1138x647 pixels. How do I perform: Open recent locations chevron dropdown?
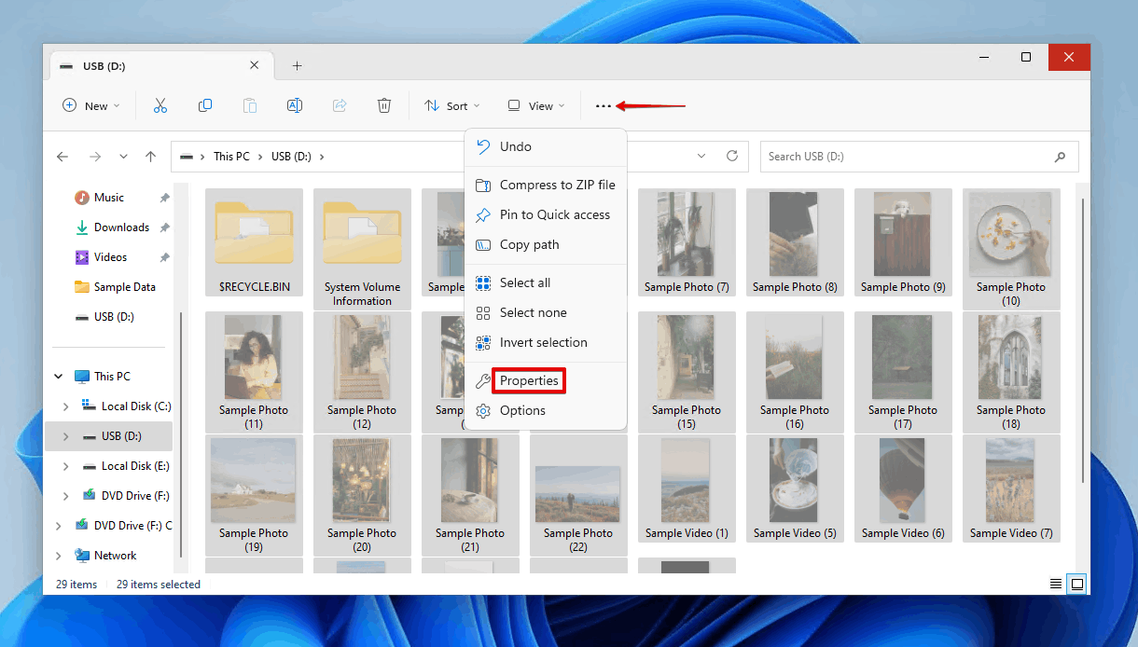pyautogui.click(x=123, y=157)
